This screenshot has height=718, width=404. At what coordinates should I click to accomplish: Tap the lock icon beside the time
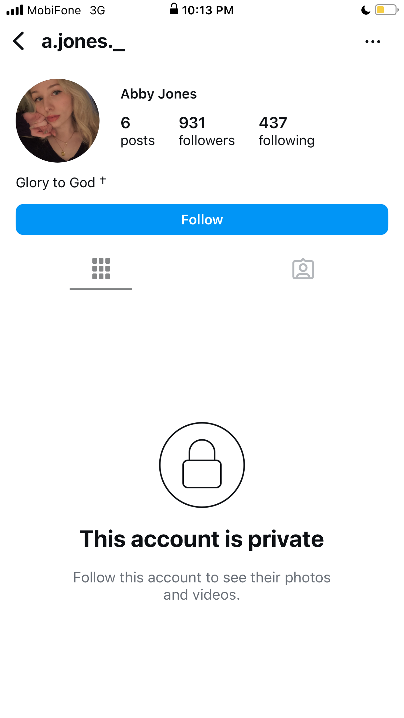click(174, 9)
